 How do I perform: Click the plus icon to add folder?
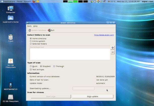[112, 48]
